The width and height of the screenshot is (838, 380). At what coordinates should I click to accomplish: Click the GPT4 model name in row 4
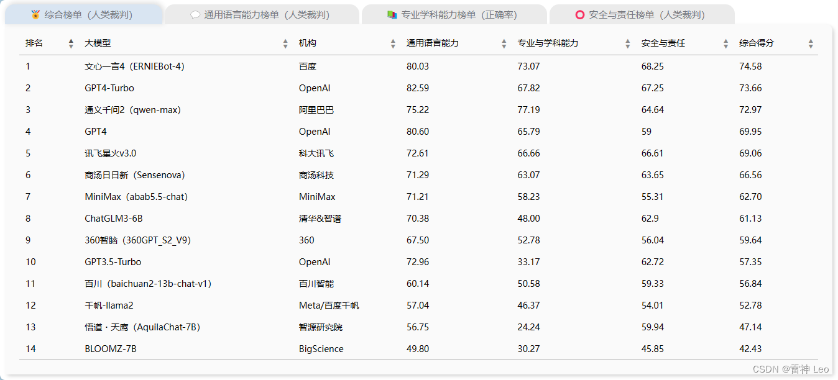coord(96,132)
